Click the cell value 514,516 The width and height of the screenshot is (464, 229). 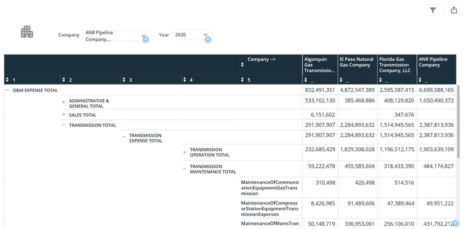tap(404, 183)
